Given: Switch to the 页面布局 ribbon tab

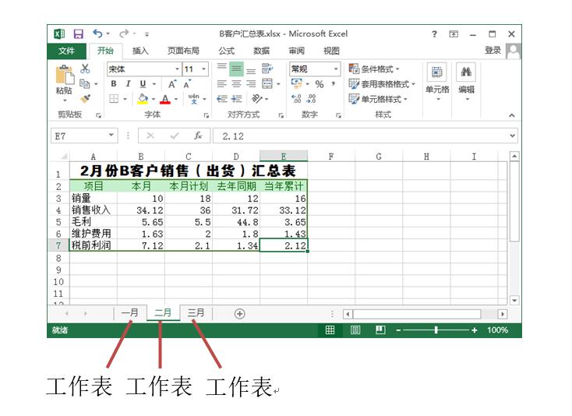Looking at the screenshot, I should pos(183,51).
